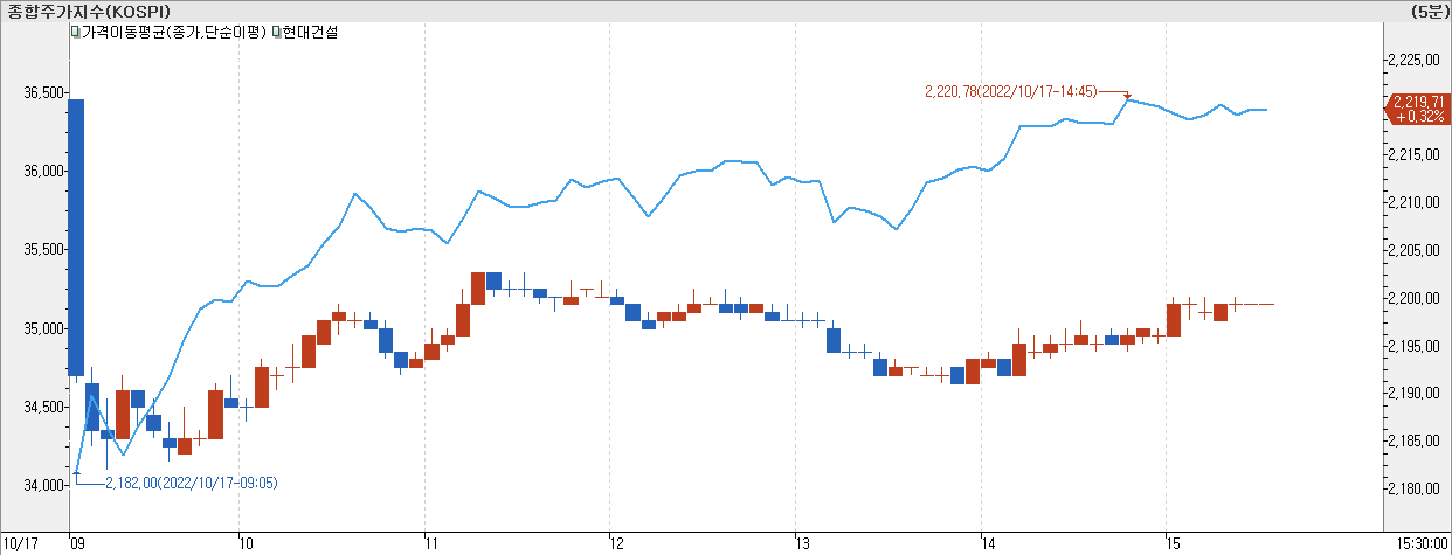Image resolution: width=1452 pixels, height=555 pixels.
Task: Click the 14 hour time-axis label
Action: coord(989,544)
